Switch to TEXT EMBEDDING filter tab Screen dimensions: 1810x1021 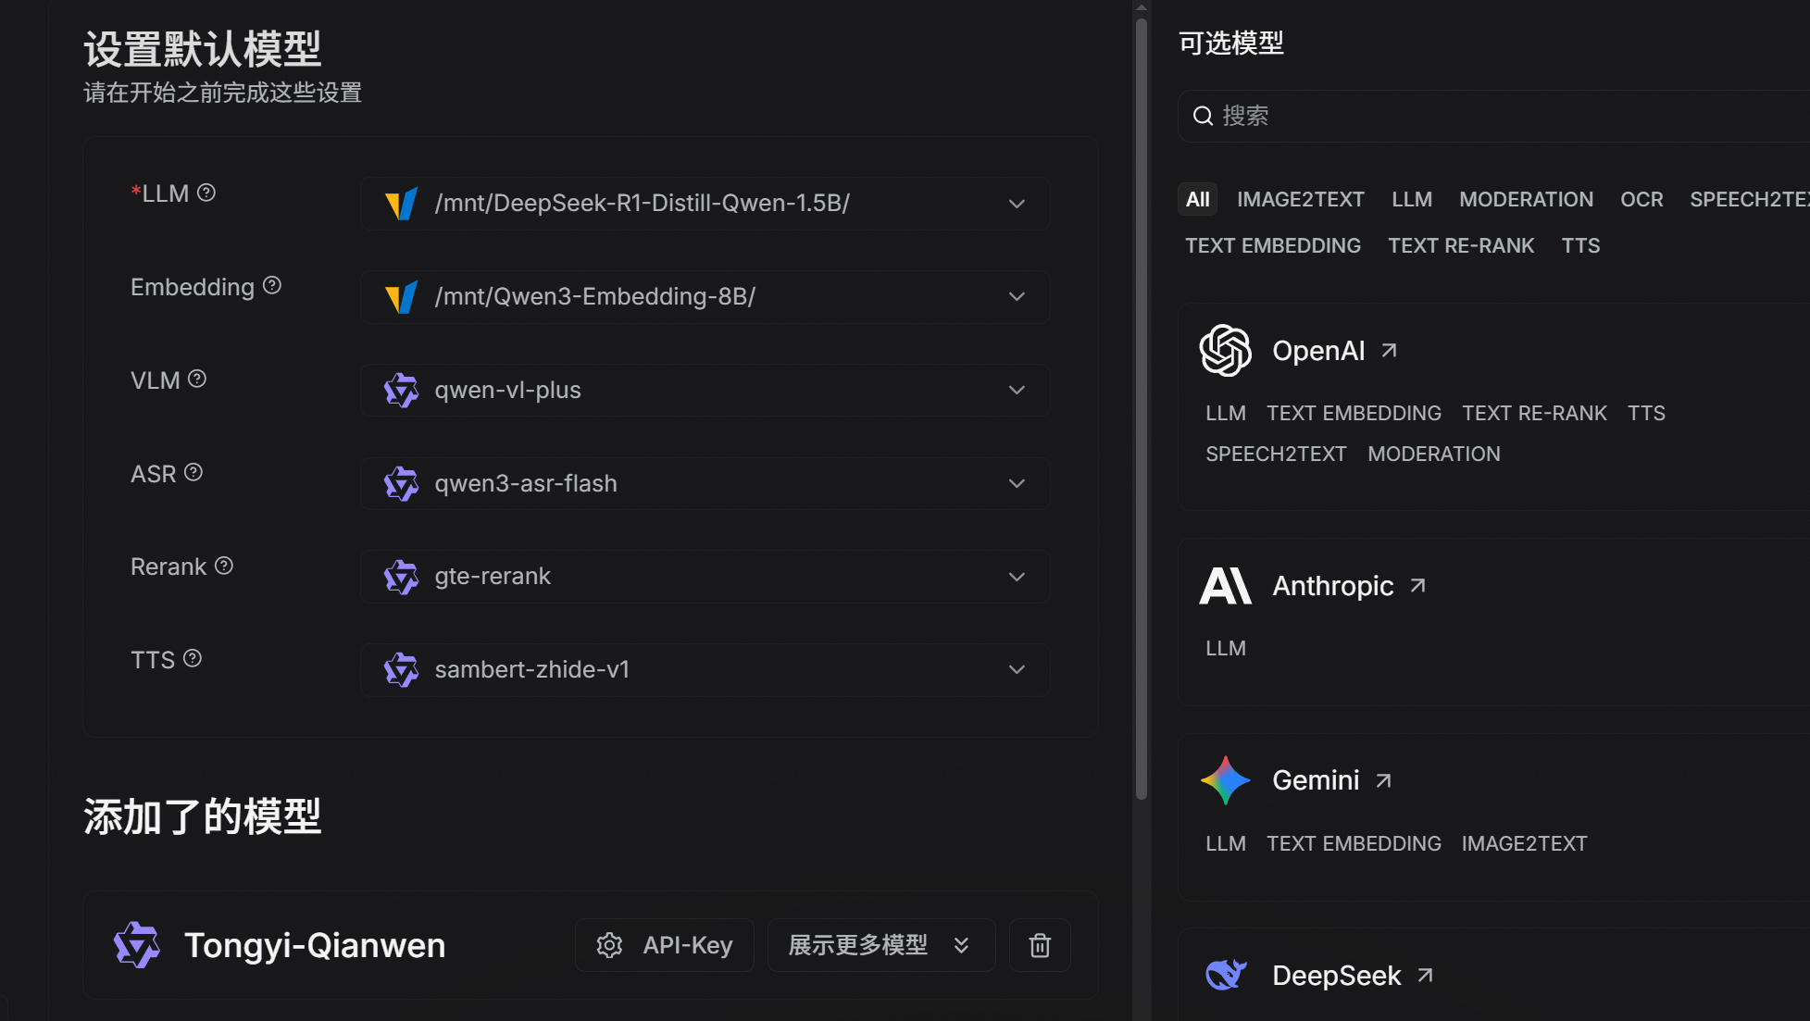1272,245
